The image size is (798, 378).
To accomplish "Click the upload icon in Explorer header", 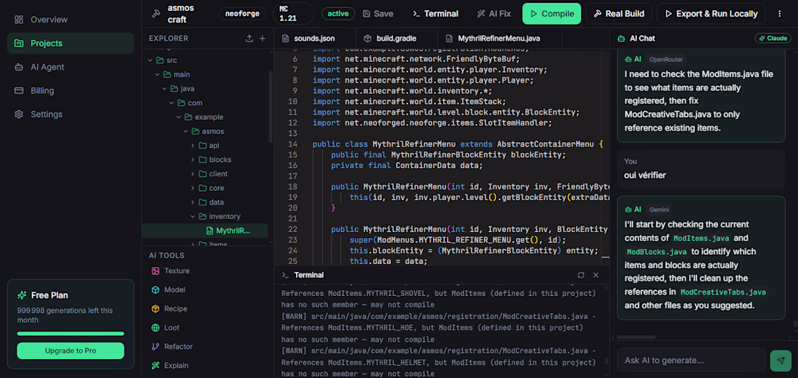I will click(x=250, y=38).
